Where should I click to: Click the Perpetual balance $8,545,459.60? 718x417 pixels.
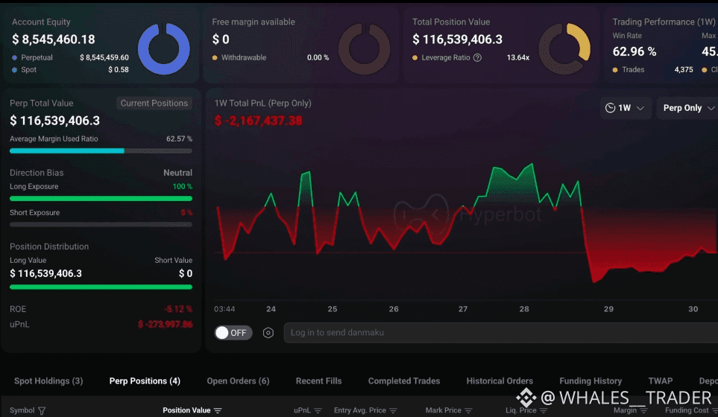(x=104, y=57)
